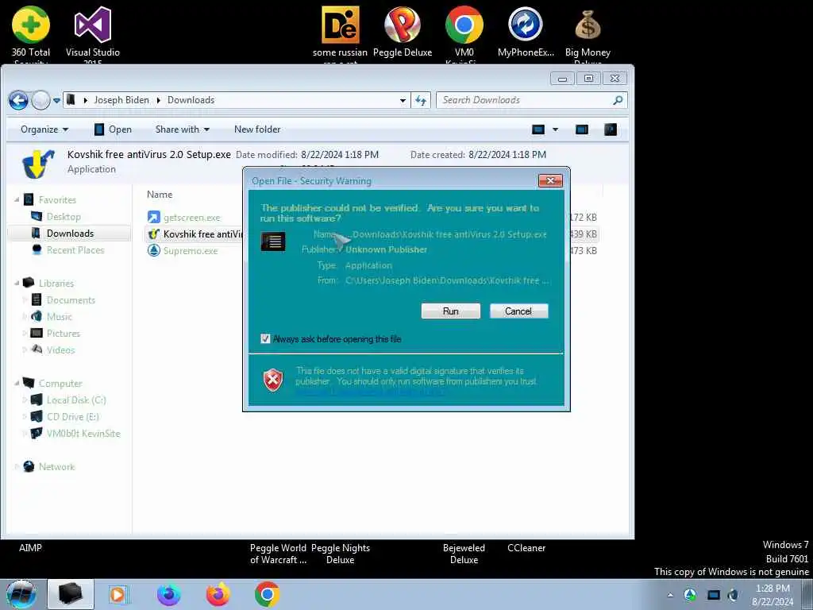Image resolution: width=813 pixels, height=610 pixels.
Task: Refresh the Downloads folder view
Action: pos(421,101)
